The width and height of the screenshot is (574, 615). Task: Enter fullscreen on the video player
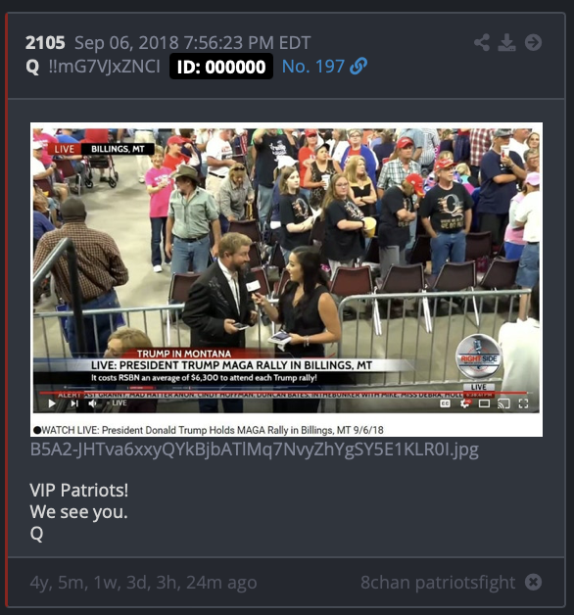[x=523, y=403]
